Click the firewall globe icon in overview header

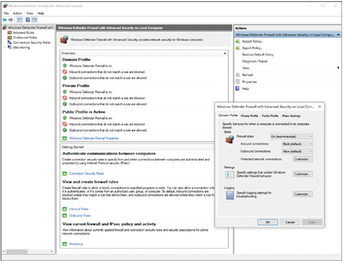[x=64, y=40]
